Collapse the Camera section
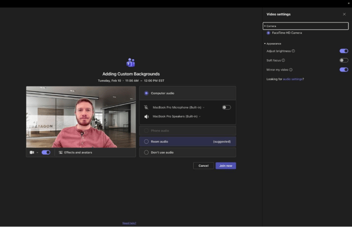 [x=306, y=26]
